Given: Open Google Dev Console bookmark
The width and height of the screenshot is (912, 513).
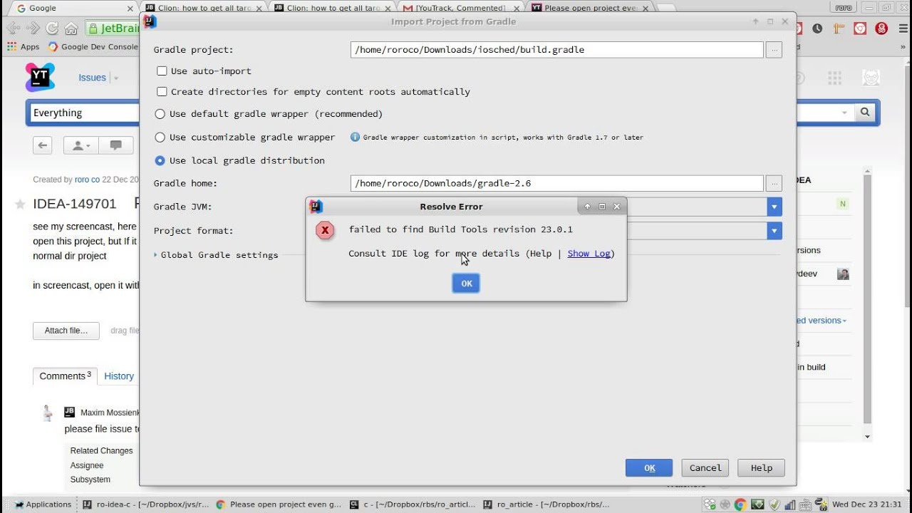Looking at the screenshot, I should tap(94, 47).
